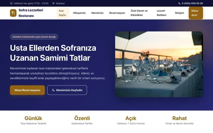The width and height of the screenshot is (213, 133).
Task: Click the Menümüzü Keşfedin button
Action: point(67,90)
